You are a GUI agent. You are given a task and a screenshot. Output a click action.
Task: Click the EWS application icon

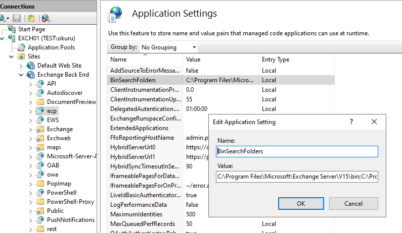coord(40,120)
